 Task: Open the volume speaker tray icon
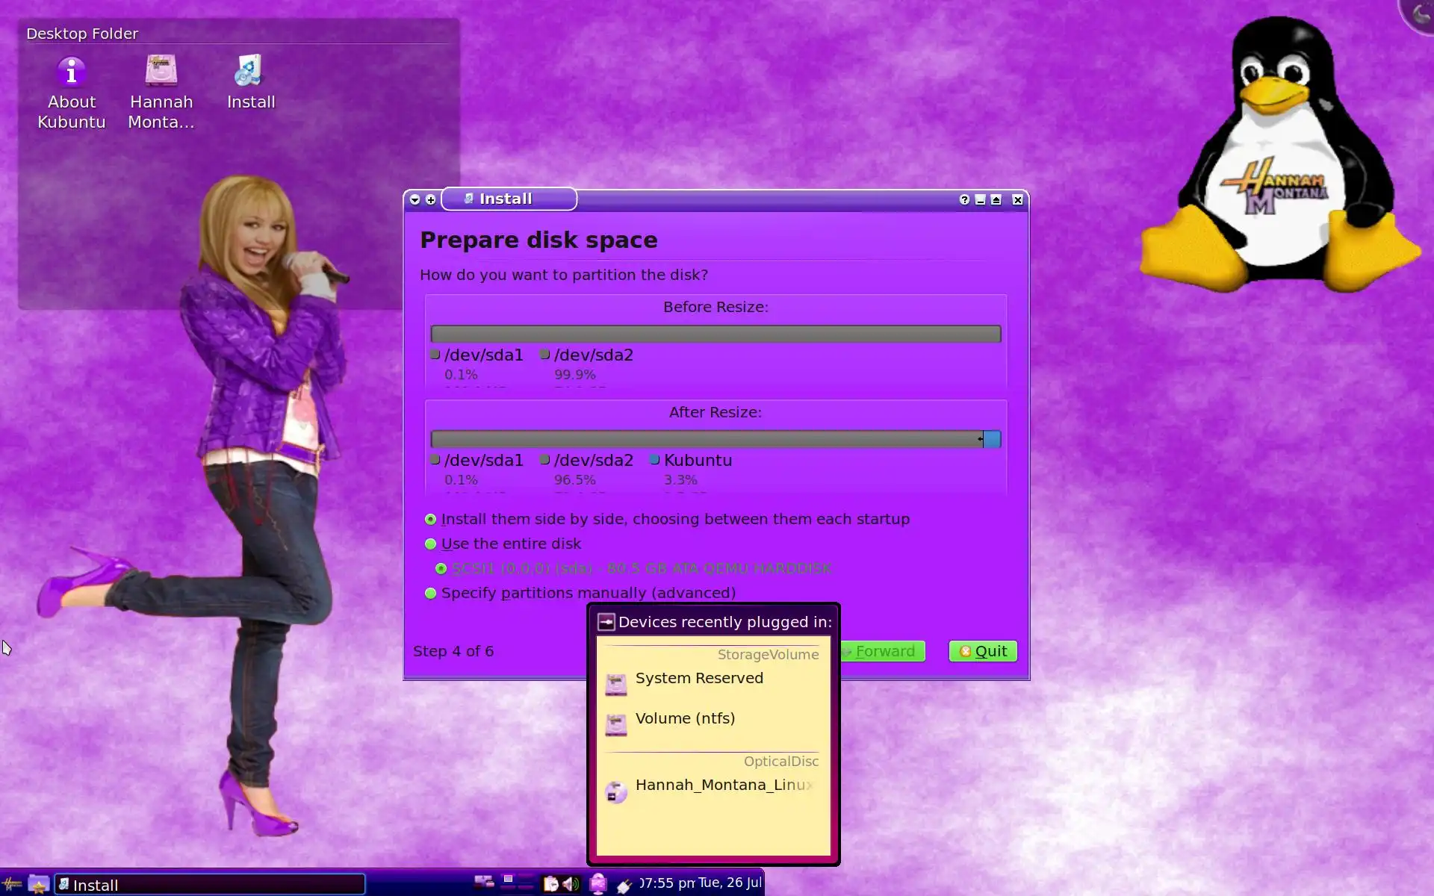pyautogui.click(x=571, y=884)
